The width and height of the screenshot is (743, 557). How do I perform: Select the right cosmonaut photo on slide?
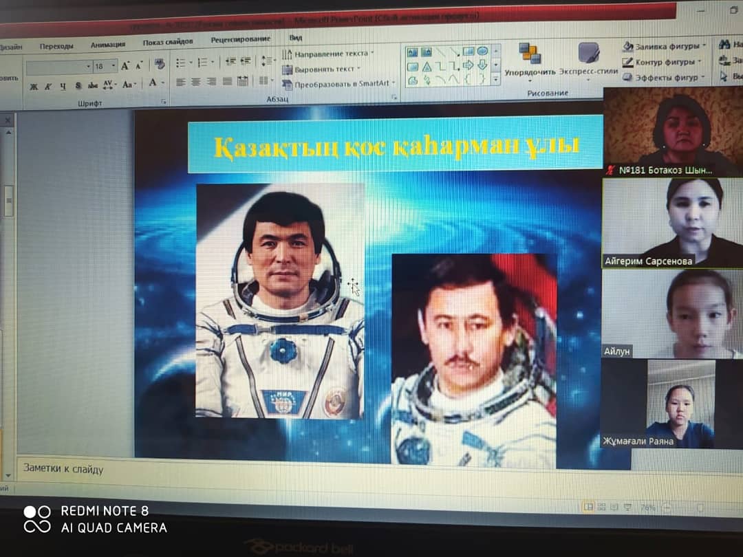tap(474, 362)
